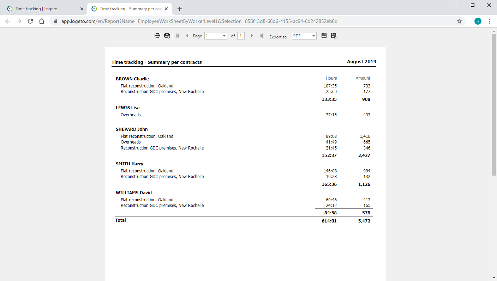Go forward in browser history
This screenshot has height=281, width=497.
[19, 21]
